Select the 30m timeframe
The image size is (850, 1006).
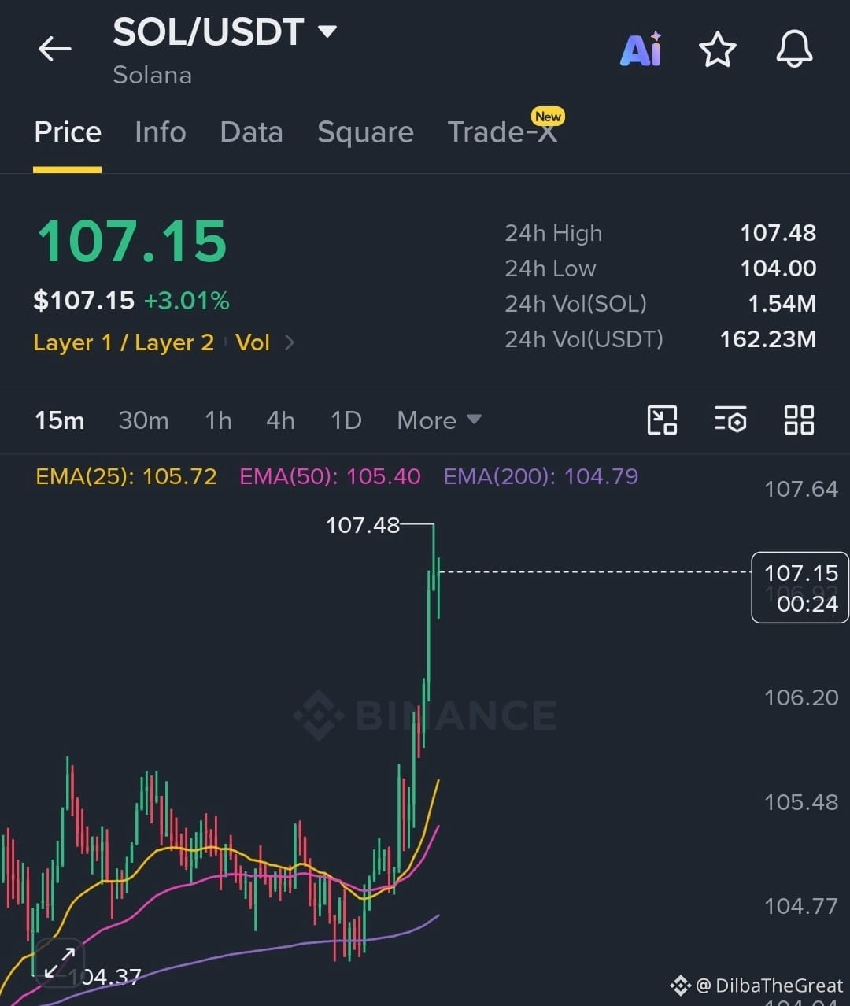[x=143, y=420]
